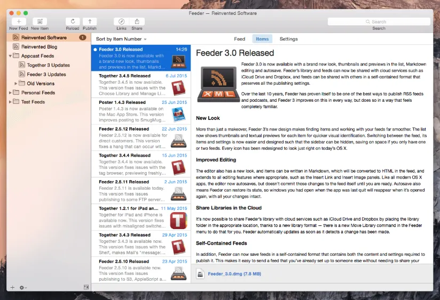Click the Feeder 2.5.12 Released thumbnail icon

coord(178,141)
